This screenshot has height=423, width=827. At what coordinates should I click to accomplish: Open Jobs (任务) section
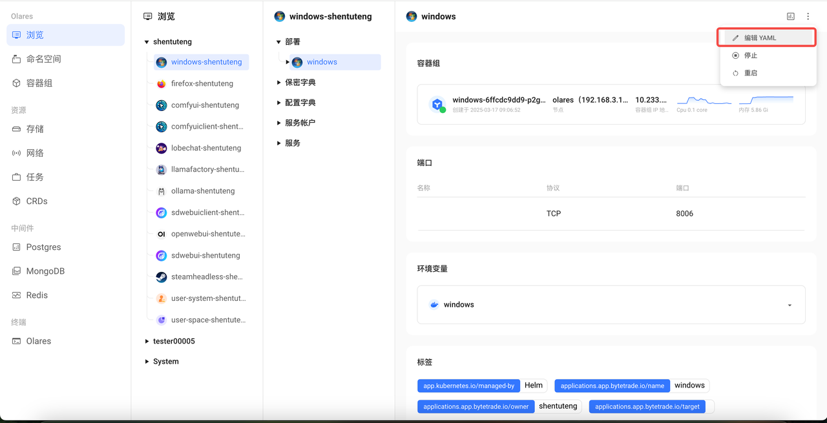pyautogui.click(x=65, y=177)
